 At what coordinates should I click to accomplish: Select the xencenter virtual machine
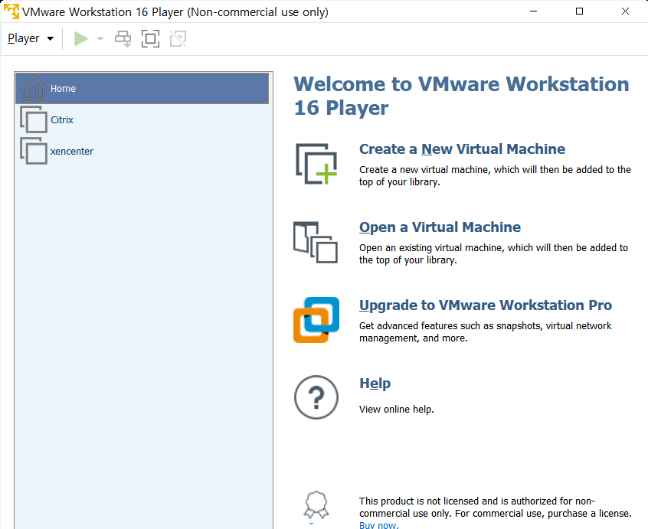pyautogui.click(x=142, y=151)
